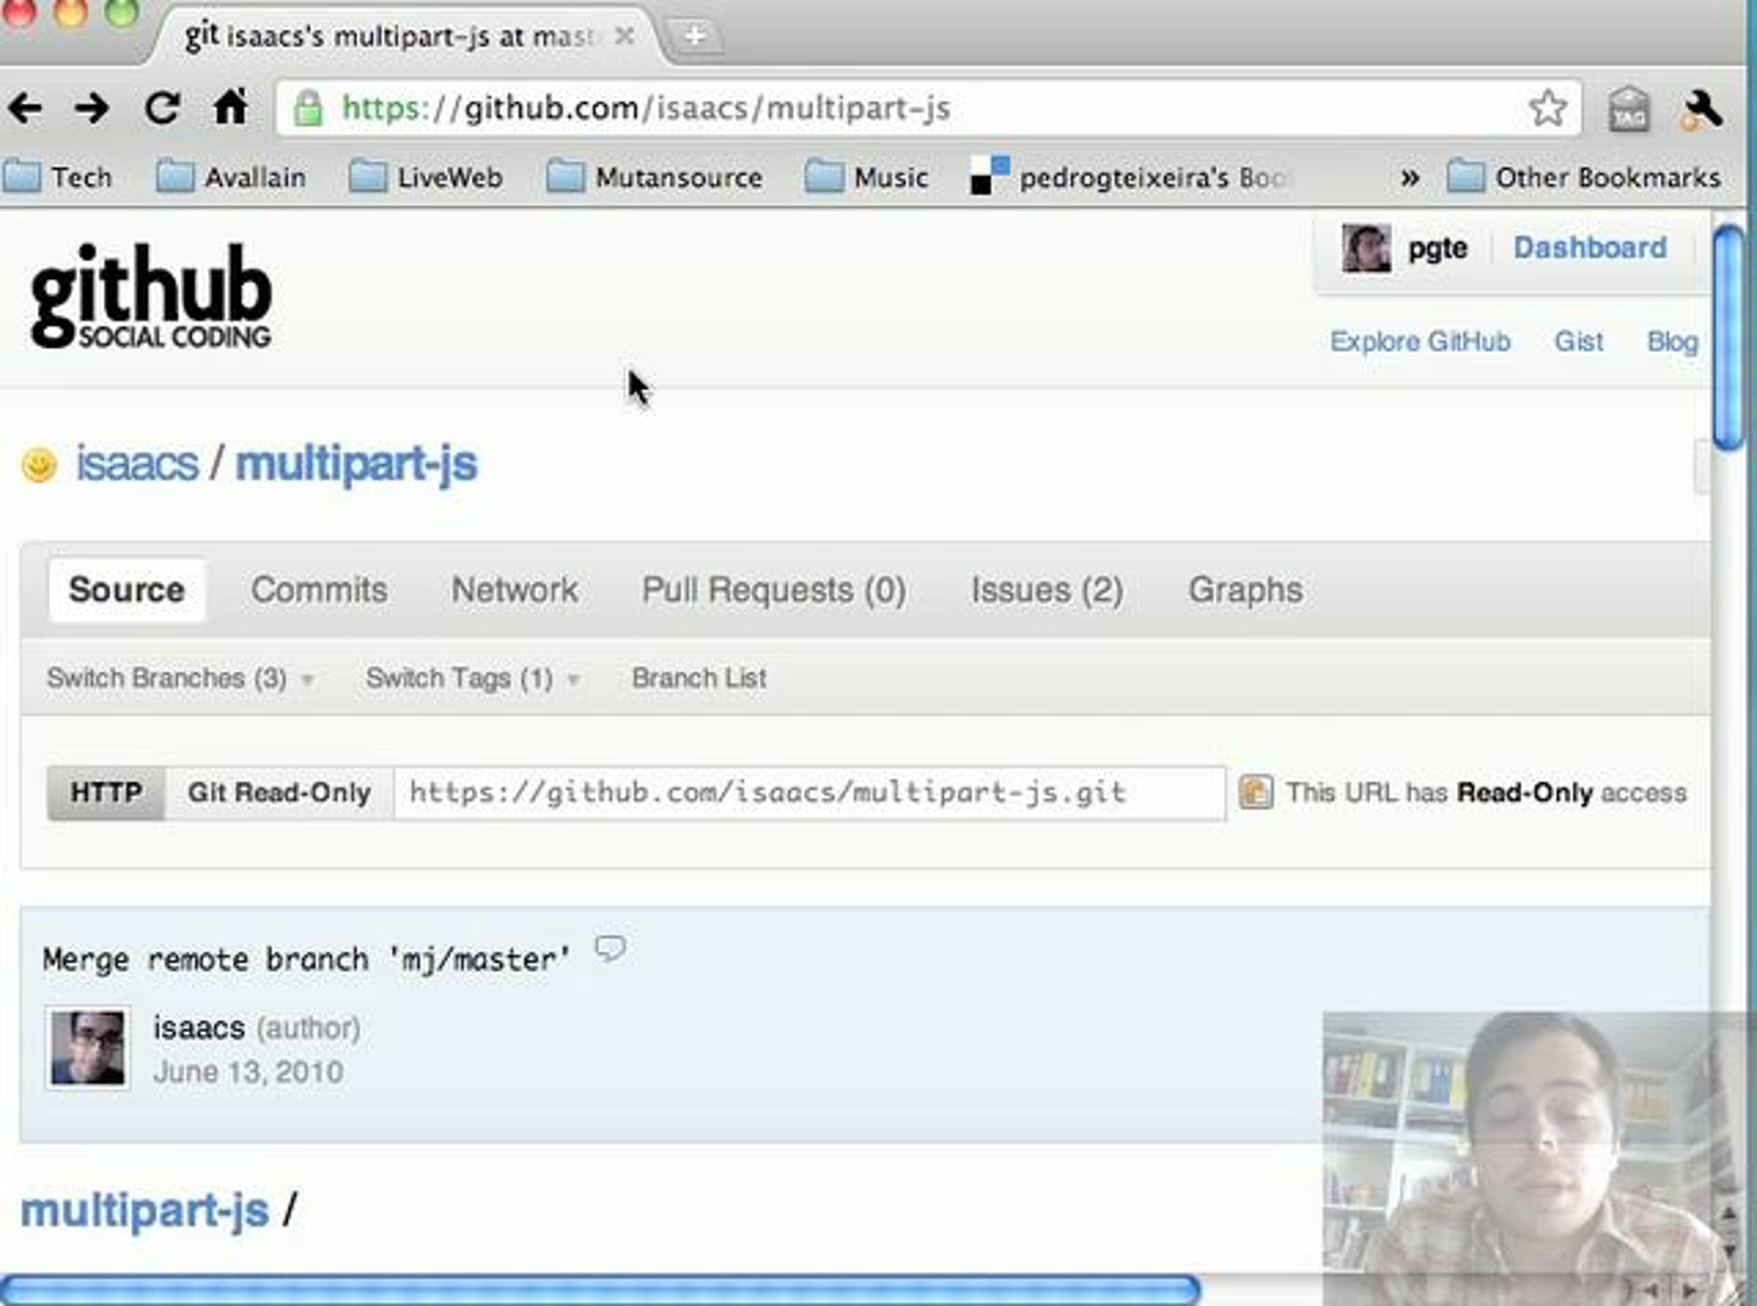Switch to Issues (2) tab
This screenshot has height=1306, width=1757.
(x=1047, y=590)
